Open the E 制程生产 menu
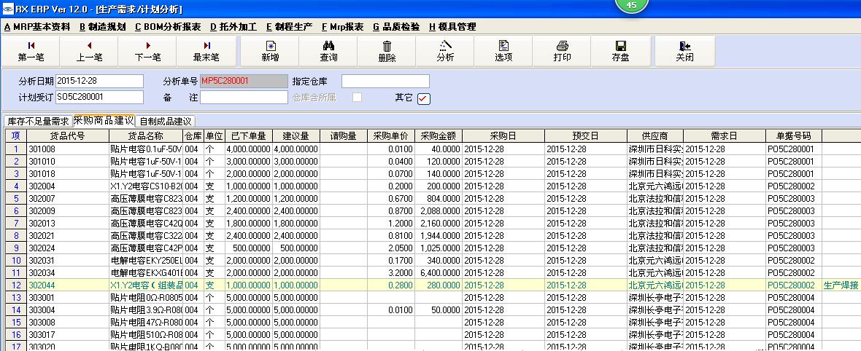 [290, 26]
